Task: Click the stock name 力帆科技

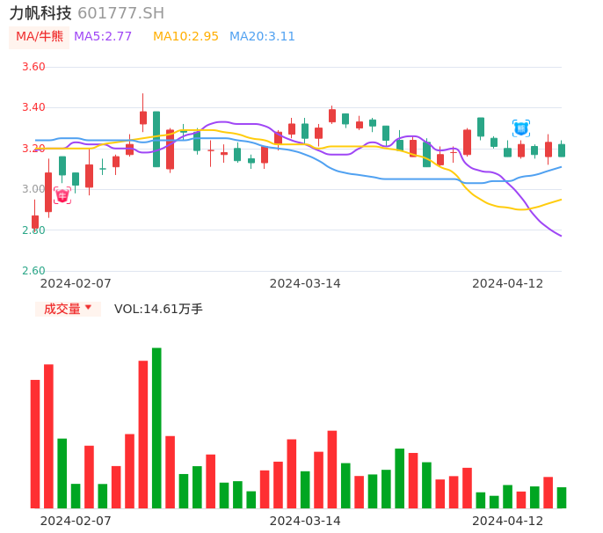Action: (40, 13)
